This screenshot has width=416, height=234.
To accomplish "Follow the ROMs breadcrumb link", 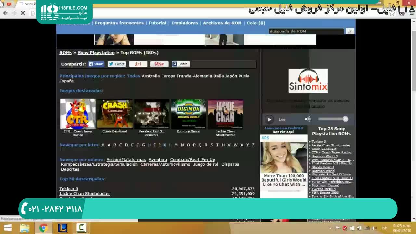I will pos(66,53).
